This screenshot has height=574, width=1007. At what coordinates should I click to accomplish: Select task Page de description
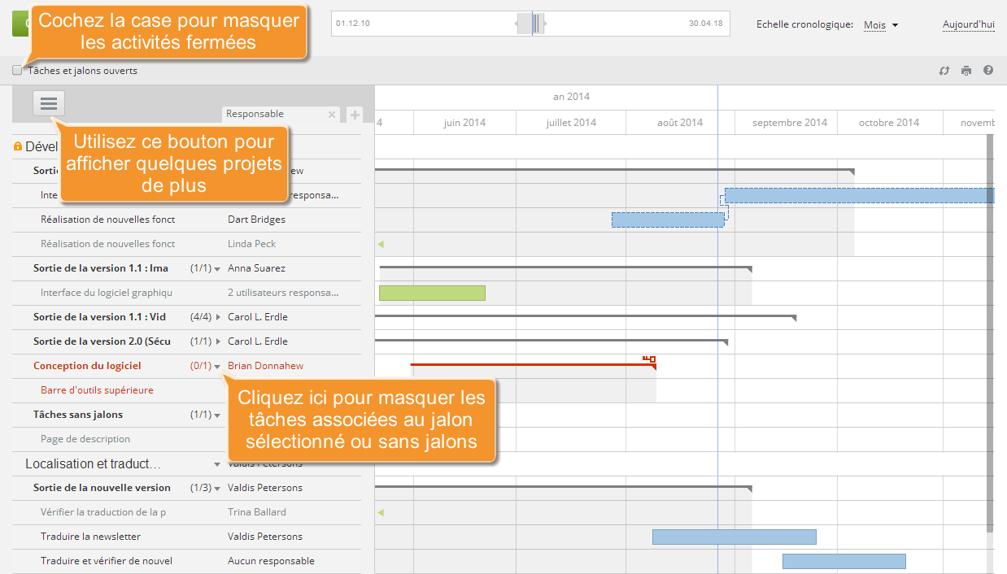[85, 439]
